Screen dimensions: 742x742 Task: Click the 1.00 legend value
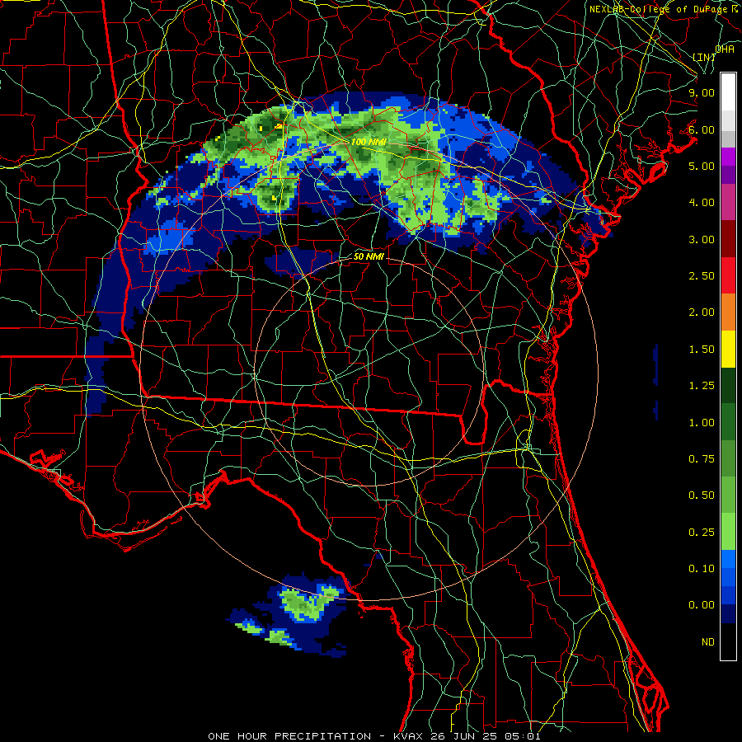tap(702, 423)
